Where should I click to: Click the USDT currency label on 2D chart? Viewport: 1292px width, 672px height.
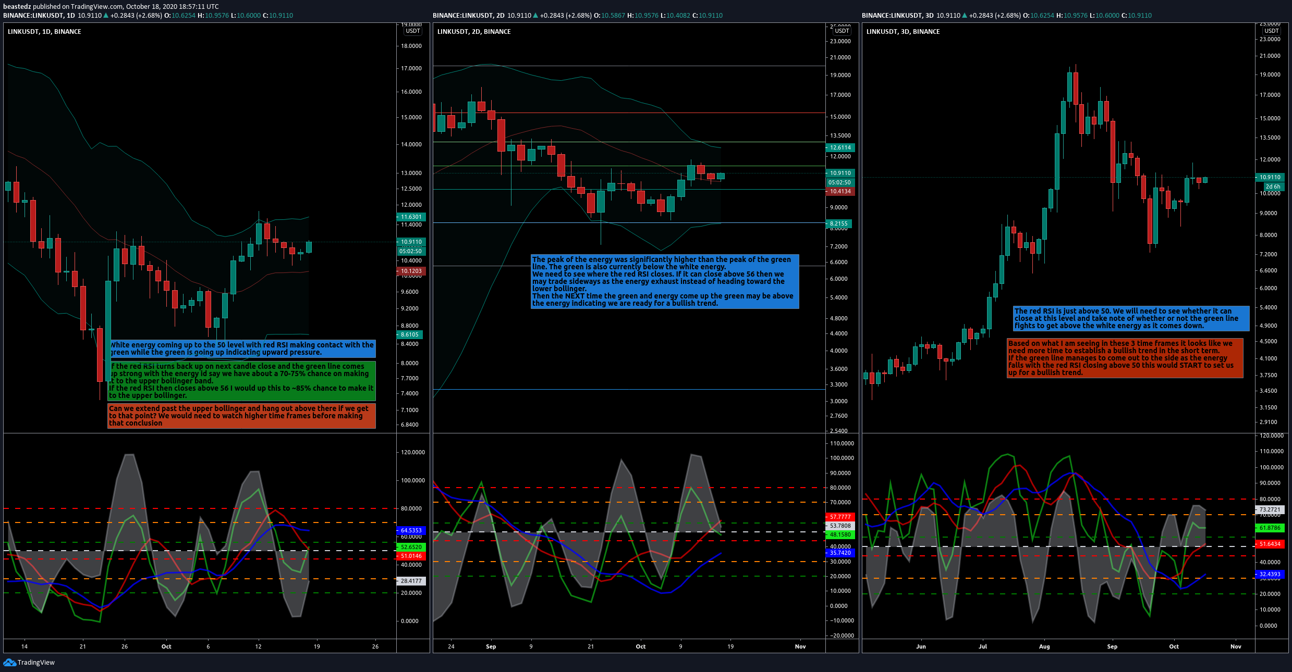(x=842, y=31)
